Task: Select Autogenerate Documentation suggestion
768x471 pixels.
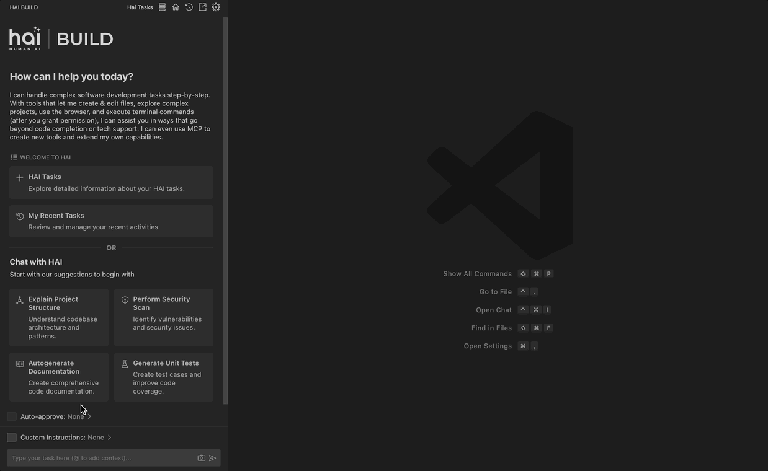Action: [59, 377]
